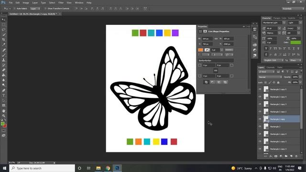Switch to the Paragraph tab
This screenshot has width=306, height=172.
(x=277, y=18)
